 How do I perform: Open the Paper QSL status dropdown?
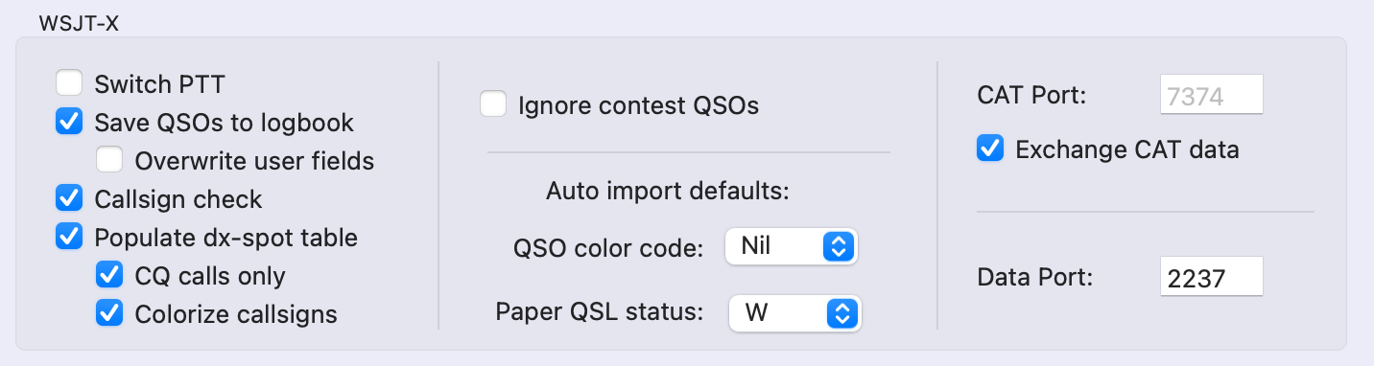795,312
